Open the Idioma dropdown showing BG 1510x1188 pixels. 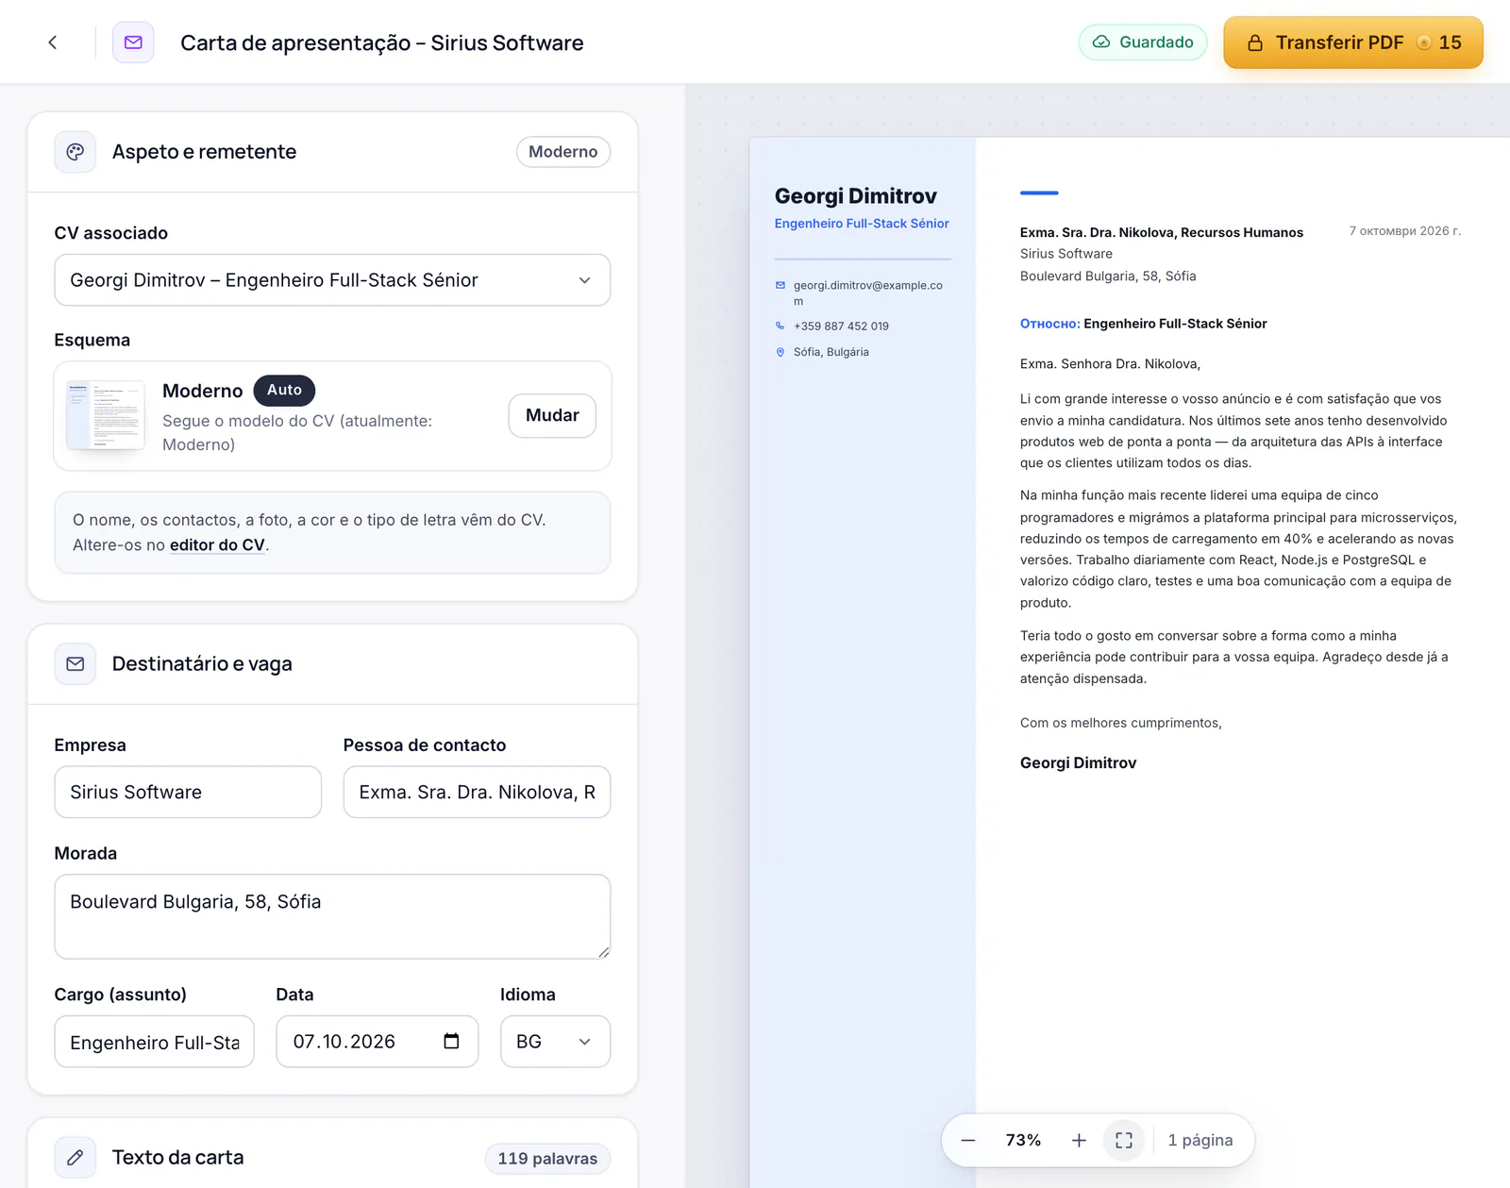(x=555, y=1042)
